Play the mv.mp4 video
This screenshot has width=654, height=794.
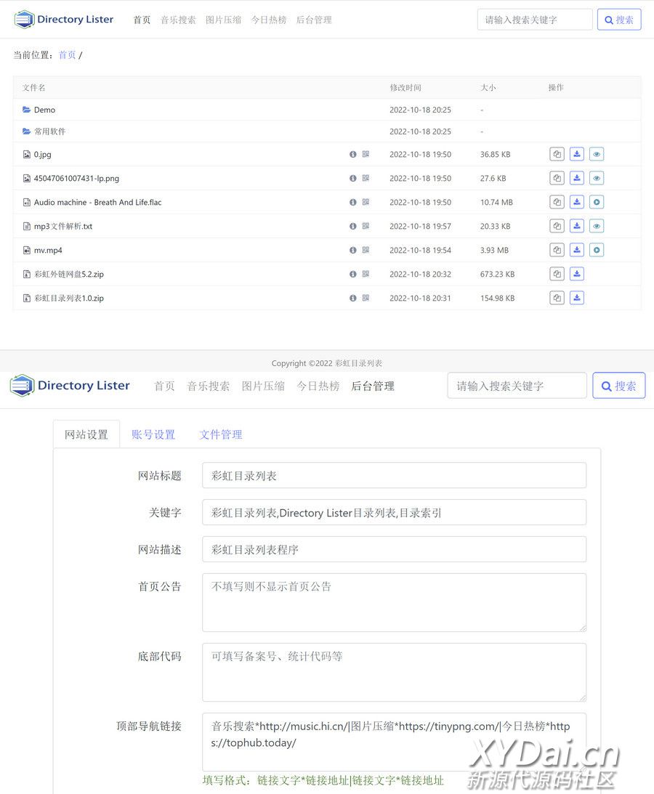(x=597, y=250)
